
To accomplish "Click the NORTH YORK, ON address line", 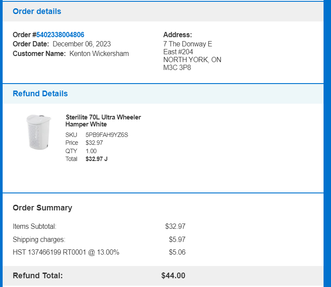I will pos(192,60).
